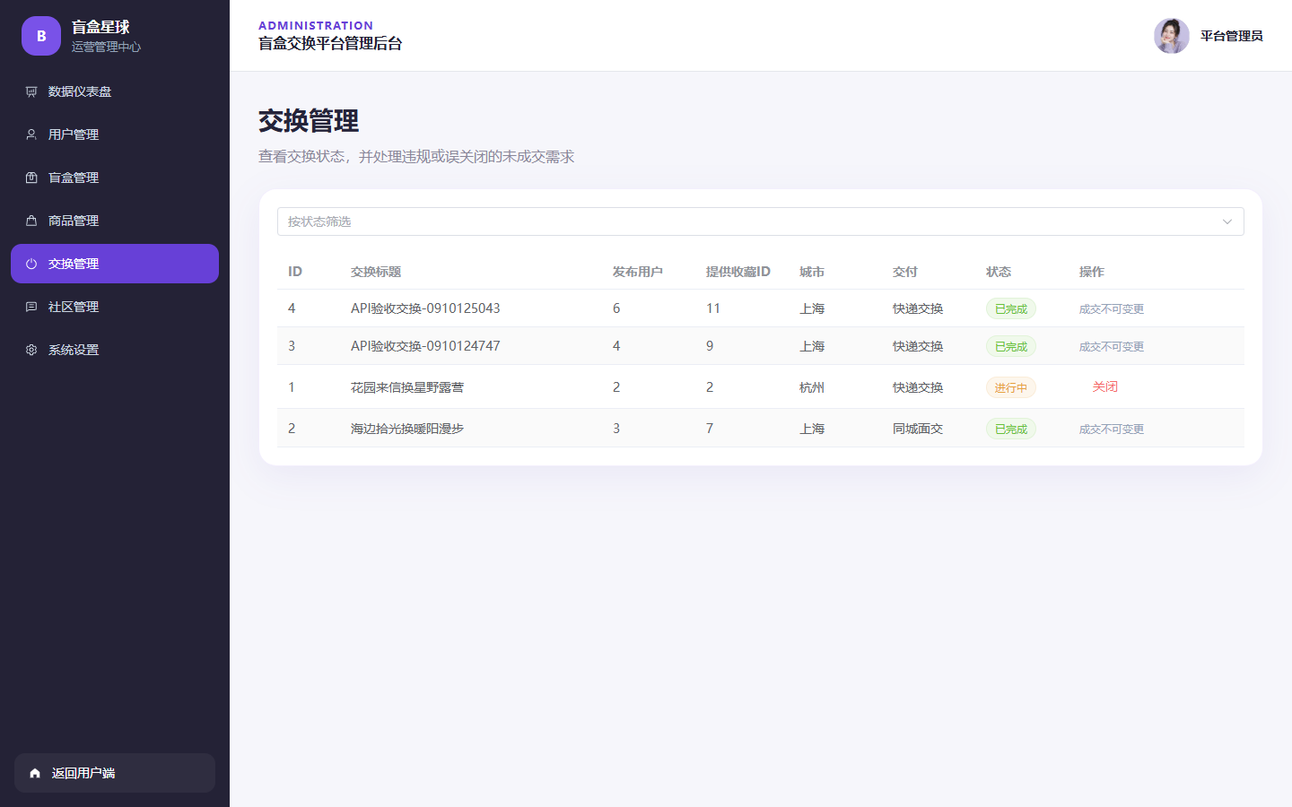Click the 状态 column header

pyautogui.click(x=999, y=272)
